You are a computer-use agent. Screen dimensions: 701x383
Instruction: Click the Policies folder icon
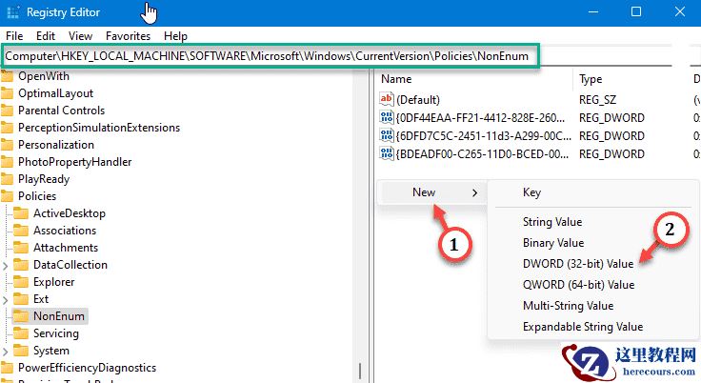(x=7, y=196)
